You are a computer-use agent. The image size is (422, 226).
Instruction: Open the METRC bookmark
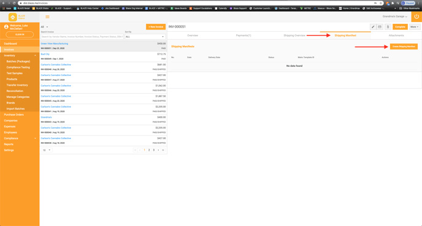click(x=306, y=9)
